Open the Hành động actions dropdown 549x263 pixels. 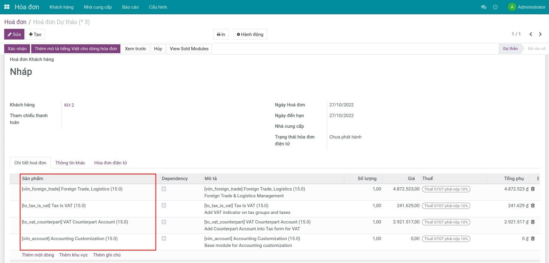point(250,34)
